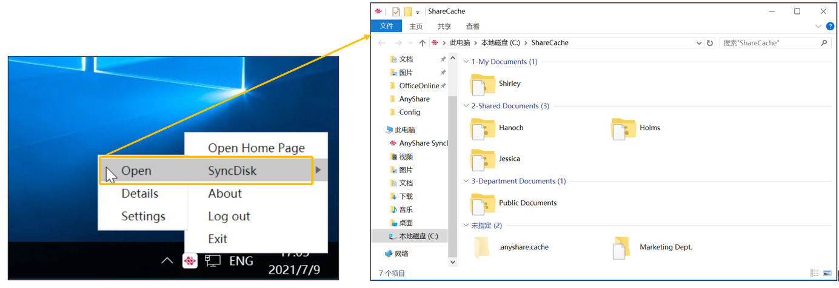This screenshot has width=839, height=288.
Task: Click the AnyShare tray icon in the taskbar
Action: pyautogui.click(x=190, y=261)
